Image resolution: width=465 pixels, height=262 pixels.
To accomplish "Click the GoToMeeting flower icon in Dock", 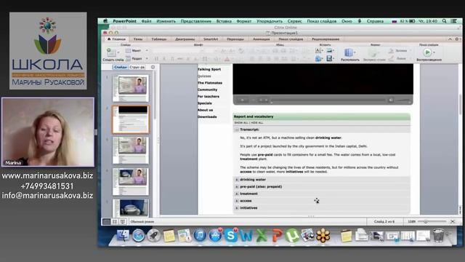I will tap(323, 236).
